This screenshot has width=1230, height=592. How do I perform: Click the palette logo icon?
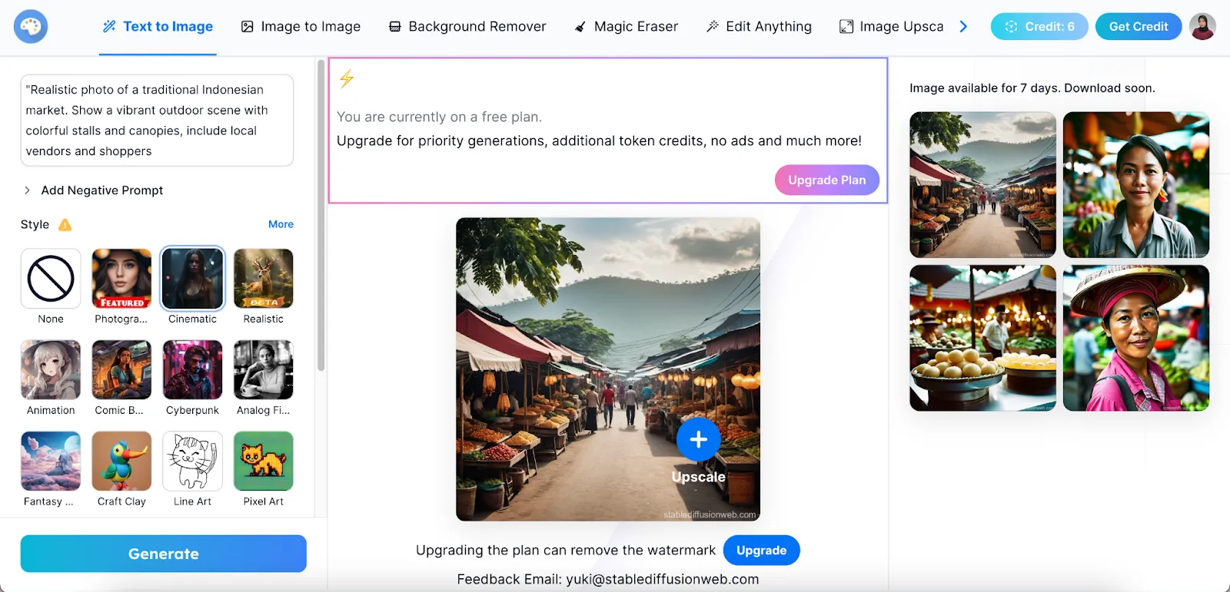coord(31,27)
